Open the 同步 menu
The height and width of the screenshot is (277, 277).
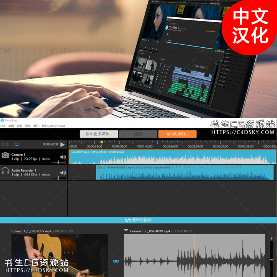[x=28, y=126]
